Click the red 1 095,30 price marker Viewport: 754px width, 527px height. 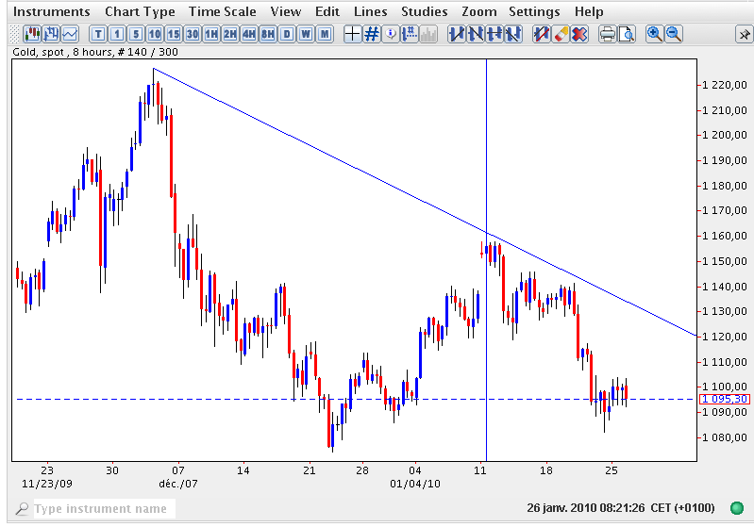coord(724,399)
